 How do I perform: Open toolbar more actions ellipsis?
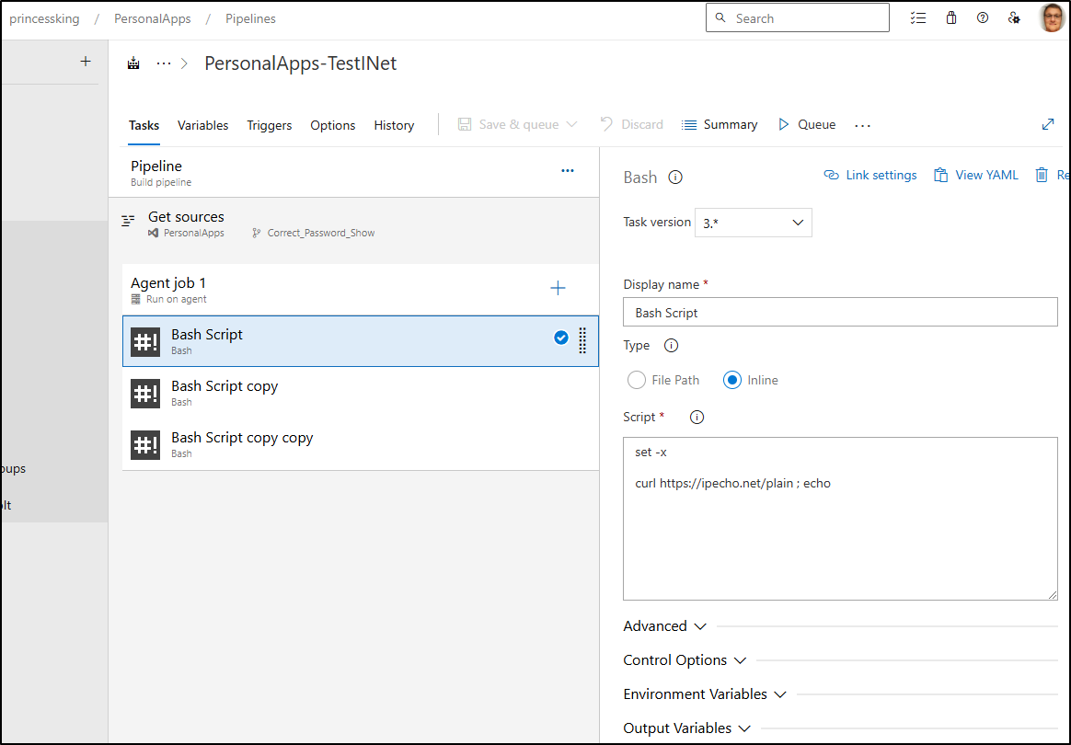(863, 126)
